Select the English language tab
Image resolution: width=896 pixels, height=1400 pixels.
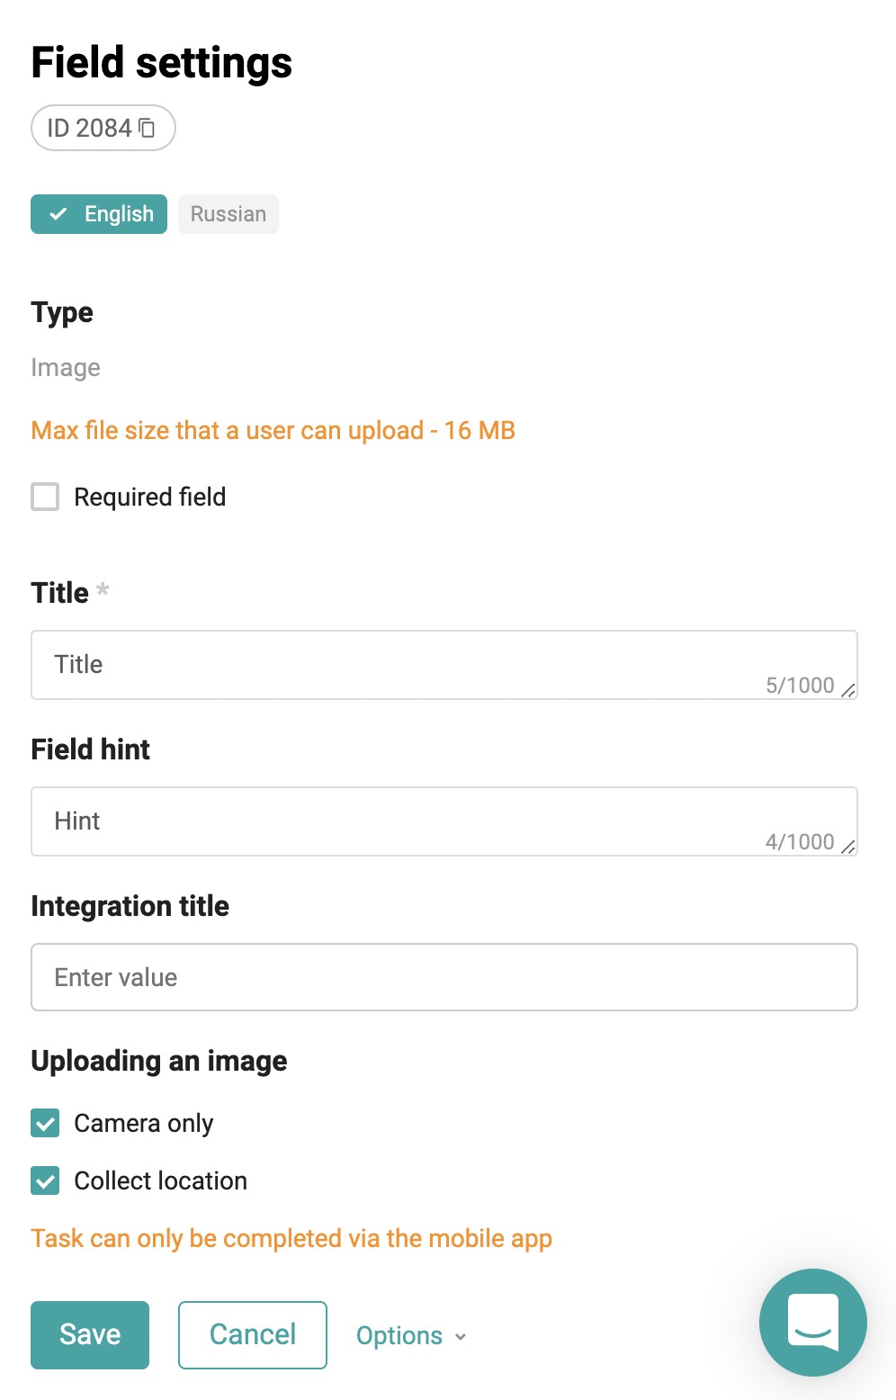(x=99, y=214)
